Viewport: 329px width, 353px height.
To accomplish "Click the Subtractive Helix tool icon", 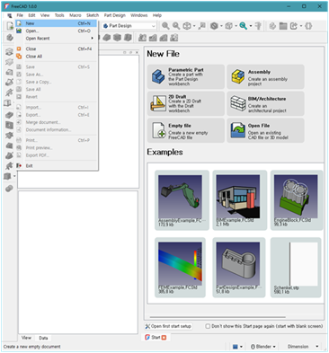I will click(9, 166).
